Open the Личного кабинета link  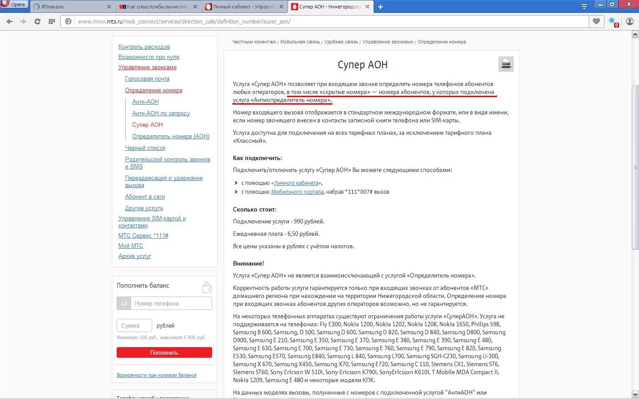pyautogui.click(x=296, y=183)
